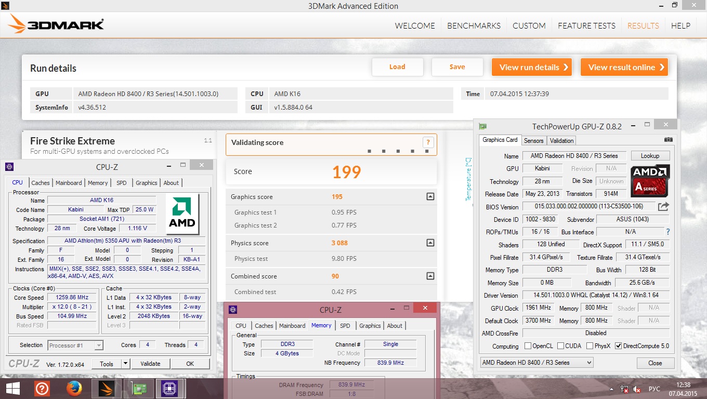The height and width of the screenshot is (399, 707).
Task: Collapse the Graphics score section
Action: click(x=430, y=197)
